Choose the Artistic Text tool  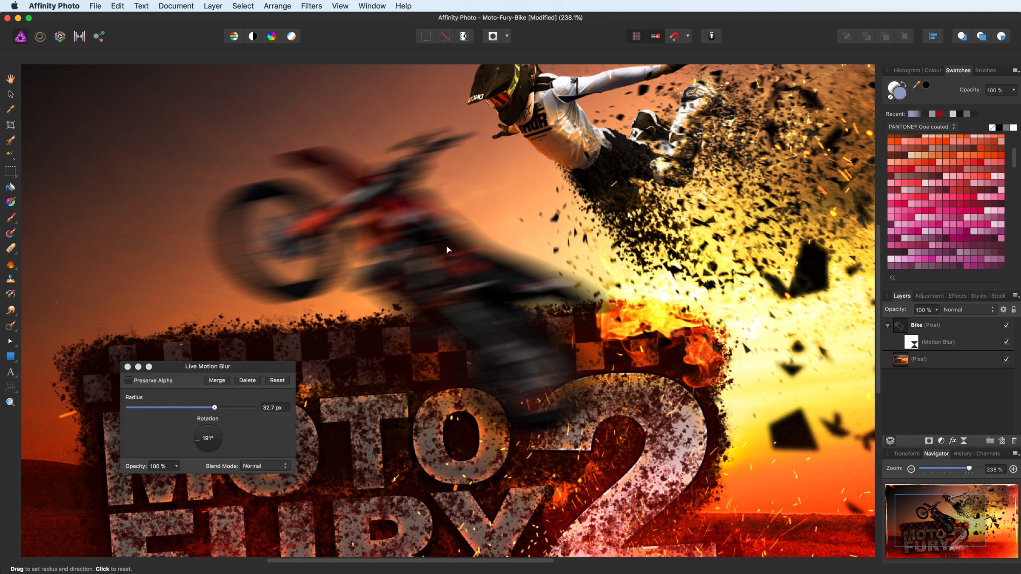tap(11, 372)
